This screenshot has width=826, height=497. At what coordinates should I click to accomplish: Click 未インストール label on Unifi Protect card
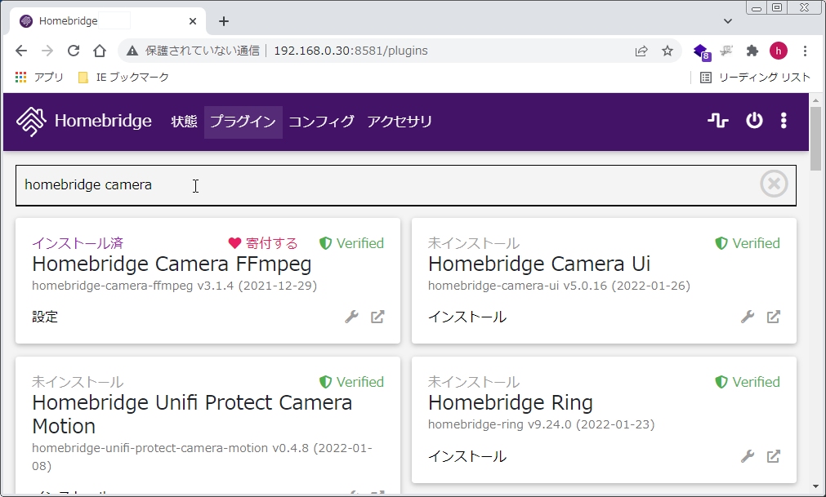[x=78, y=382]
